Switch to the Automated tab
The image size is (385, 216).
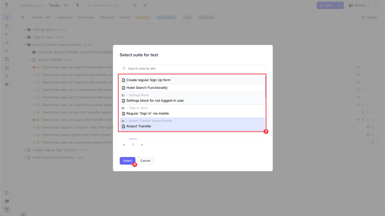[x=64, y=17]
